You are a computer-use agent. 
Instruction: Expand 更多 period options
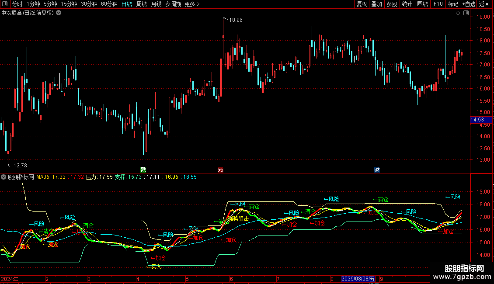[x=192, y=4]
